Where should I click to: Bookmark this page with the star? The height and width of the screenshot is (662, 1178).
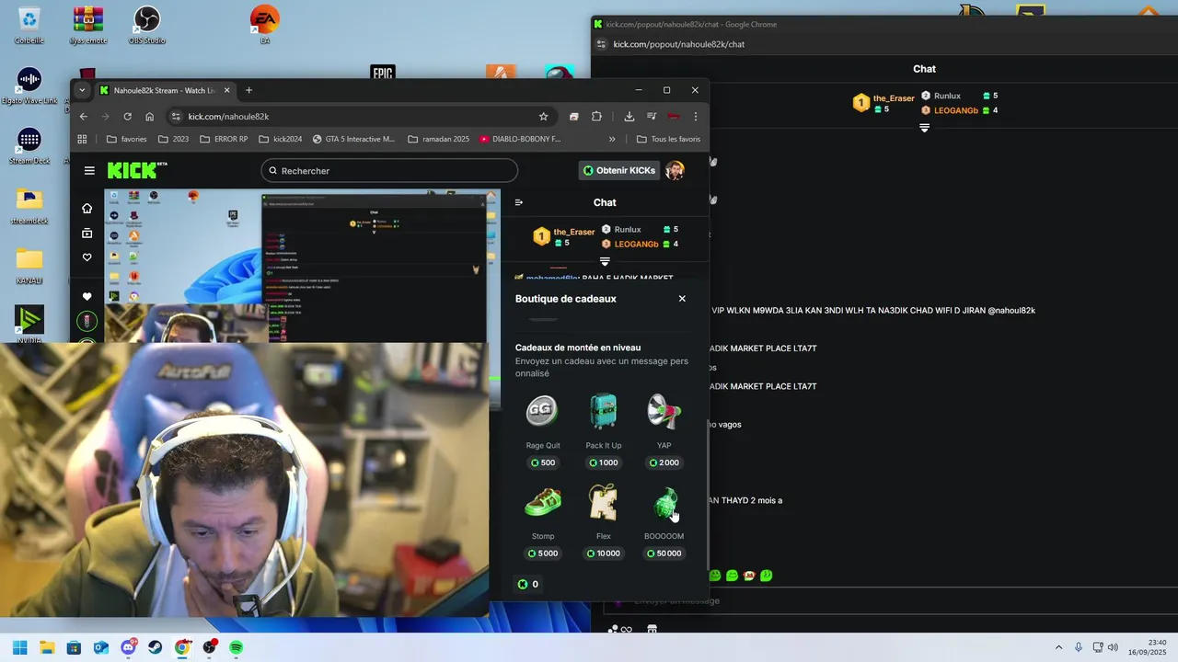pyautogui.click(x=543, y=117)
